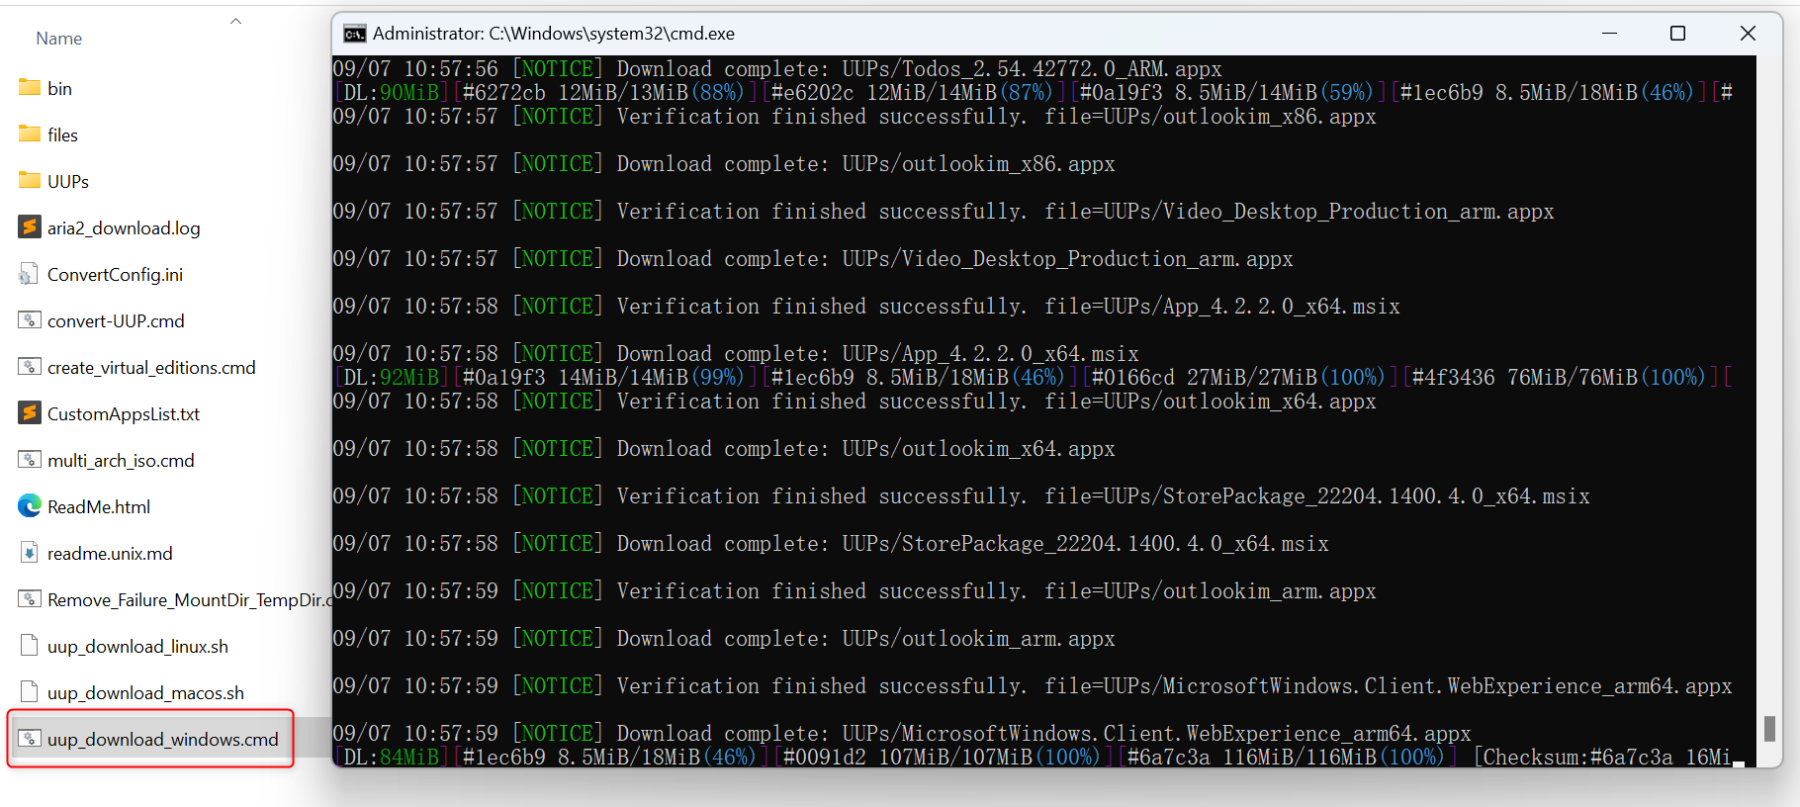1800x807 pixels.
Task: Sort files by the Name column header
Action: pyautogui.click(x=59, y=39)
